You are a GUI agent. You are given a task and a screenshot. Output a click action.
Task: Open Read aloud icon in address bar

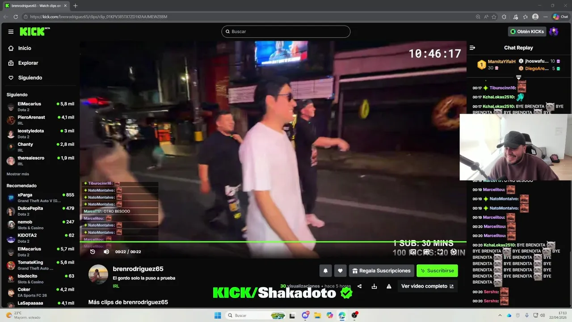pos(486,17)
